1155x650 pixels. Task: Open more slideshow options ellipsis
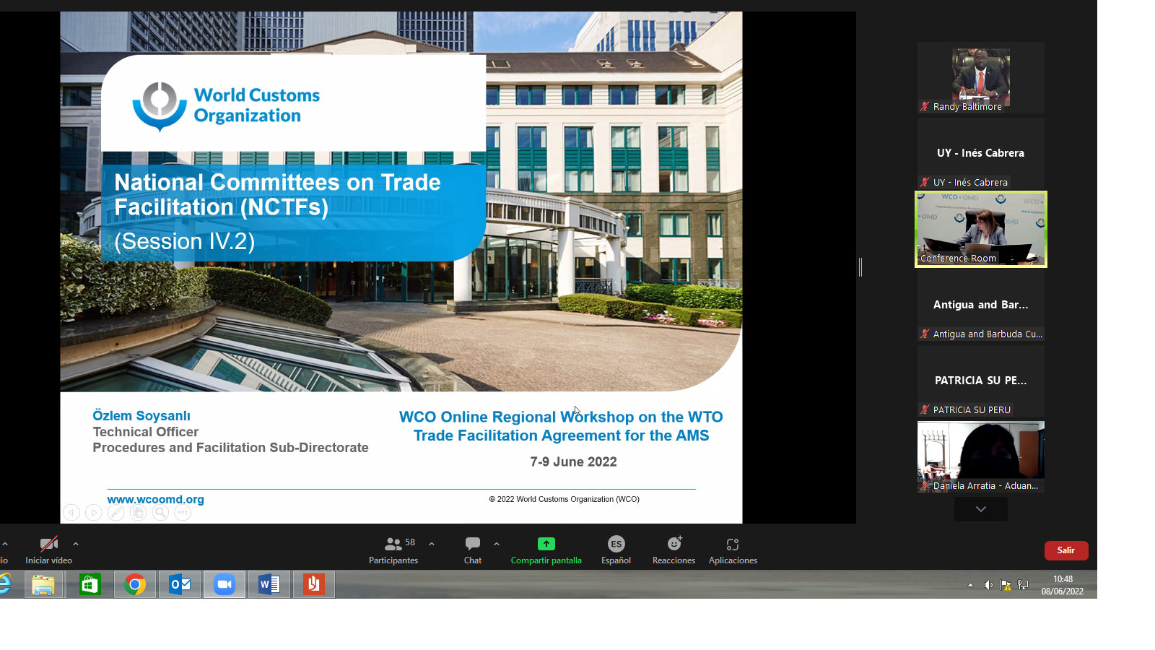[x=183, y=513]
